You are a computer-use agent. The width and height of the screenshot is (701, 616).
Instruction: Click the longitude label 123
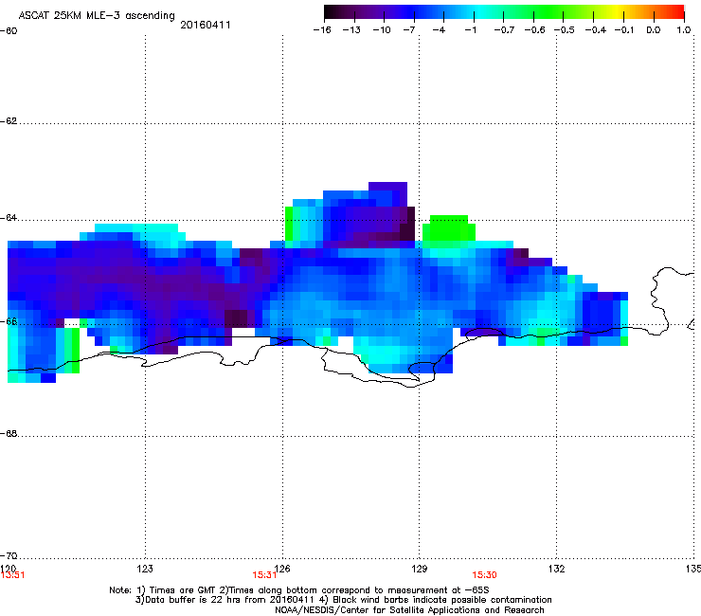coord(145,569)
